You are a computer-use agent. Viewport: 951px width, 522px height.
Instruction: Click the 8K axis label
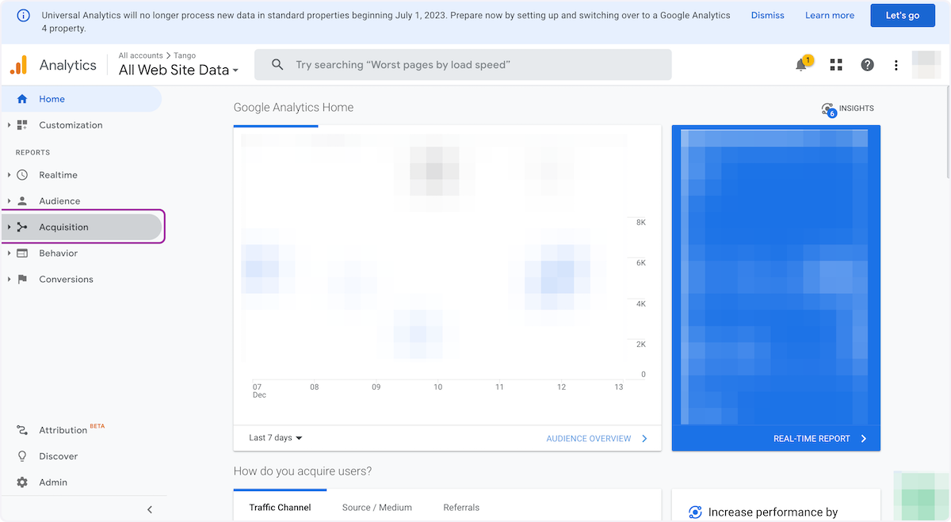pyautogui.click(x=641, y=223)
